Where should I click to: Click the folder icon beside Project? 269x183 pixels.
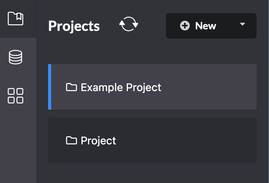[x=71, y=140]
